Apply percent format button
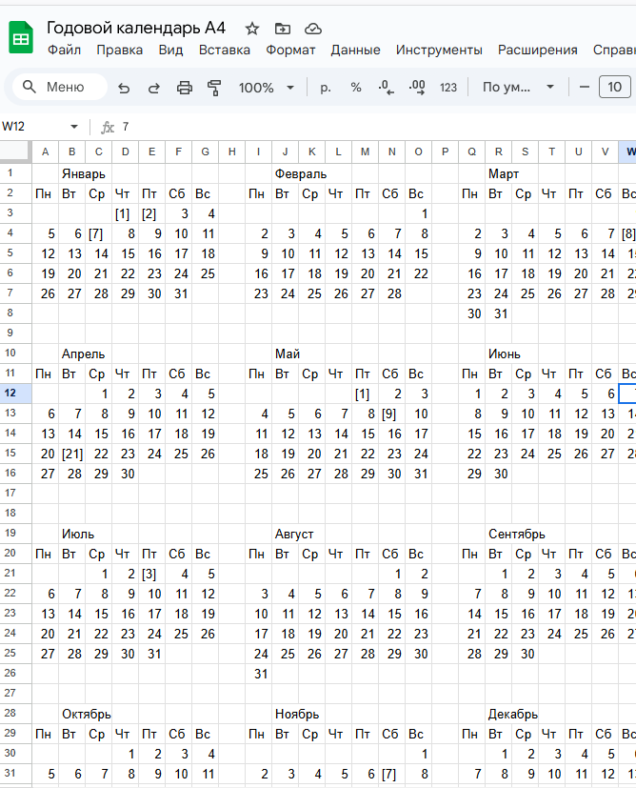 coord(356,88)
